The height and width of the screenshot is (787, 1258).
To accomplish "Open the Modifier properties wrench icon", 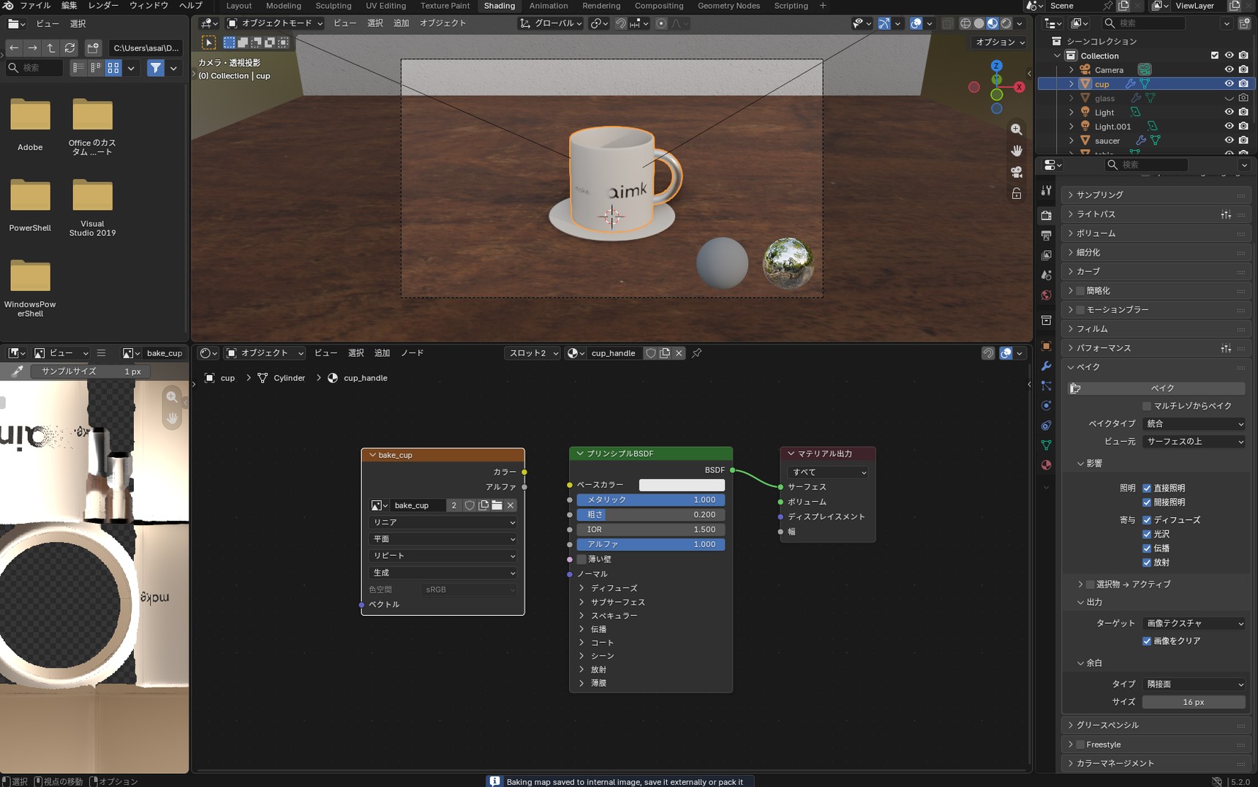I will pos(1046,366).
